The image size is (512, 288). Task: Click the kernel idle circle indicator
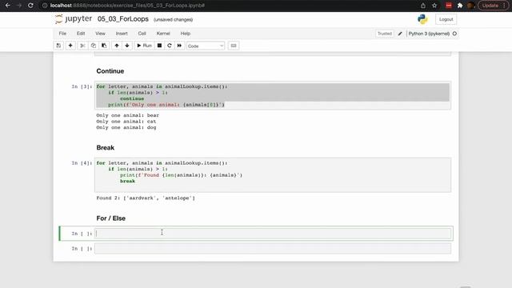click(454, 34)
